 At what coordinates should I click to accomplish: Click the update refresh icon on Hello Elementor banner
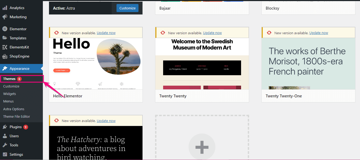56,32
